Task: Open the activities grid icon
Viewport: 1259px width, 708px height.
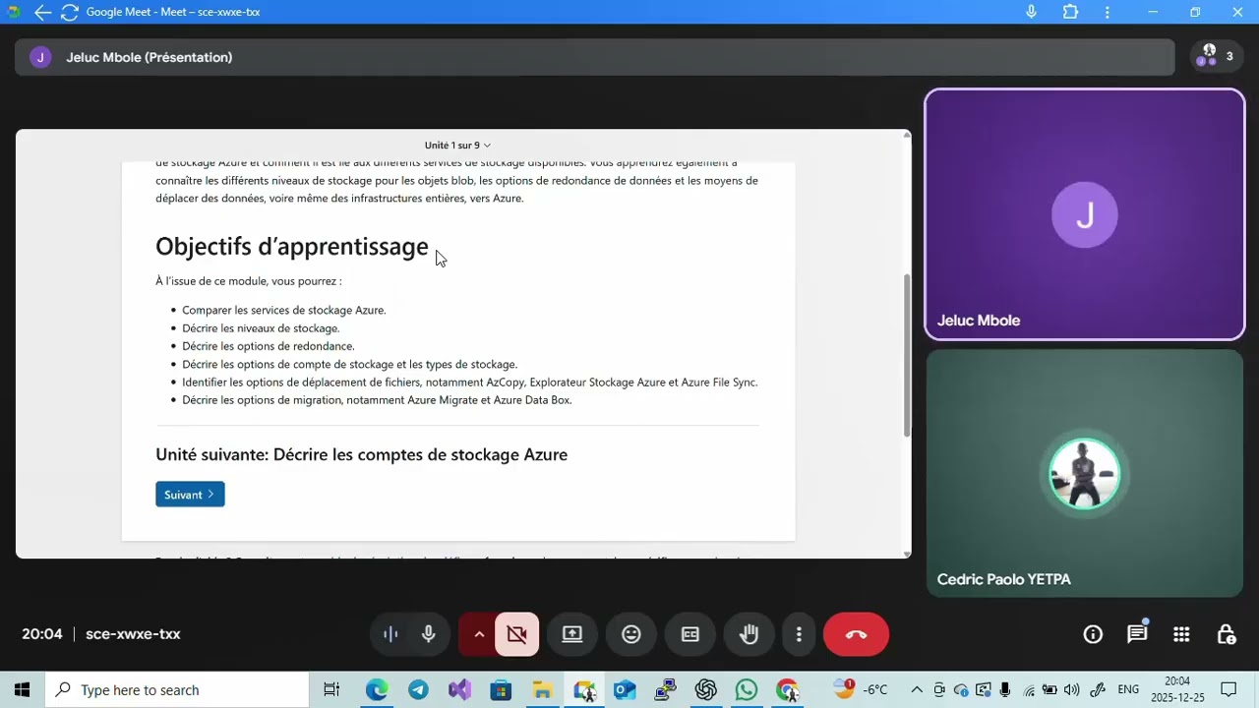Action: [x=1181, y=634]
